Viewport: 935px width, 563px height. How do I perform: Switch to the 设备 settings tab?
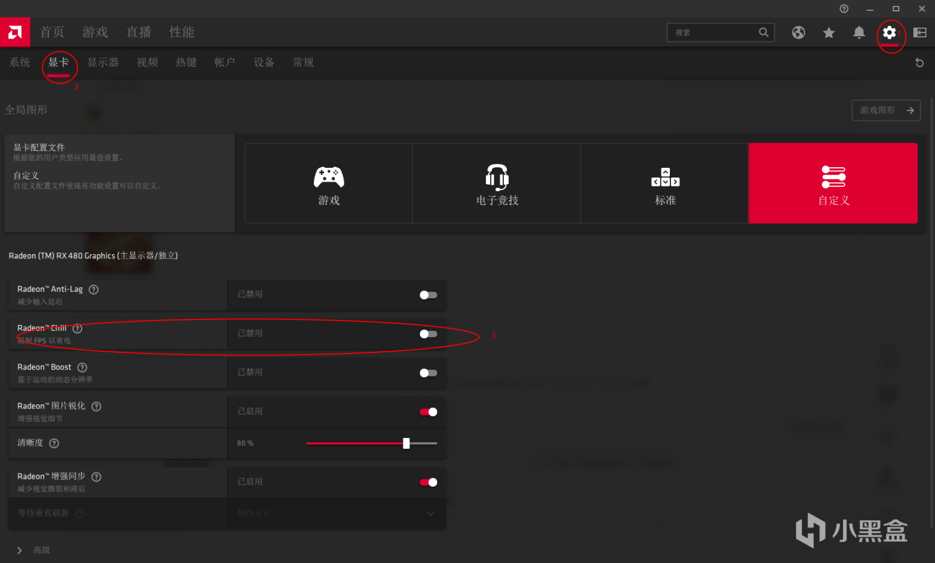point(264,62)
